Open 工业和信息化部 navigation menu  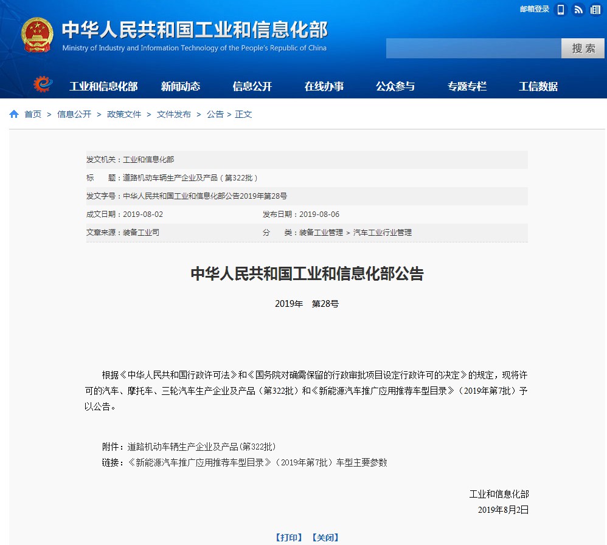pos(103,86)
